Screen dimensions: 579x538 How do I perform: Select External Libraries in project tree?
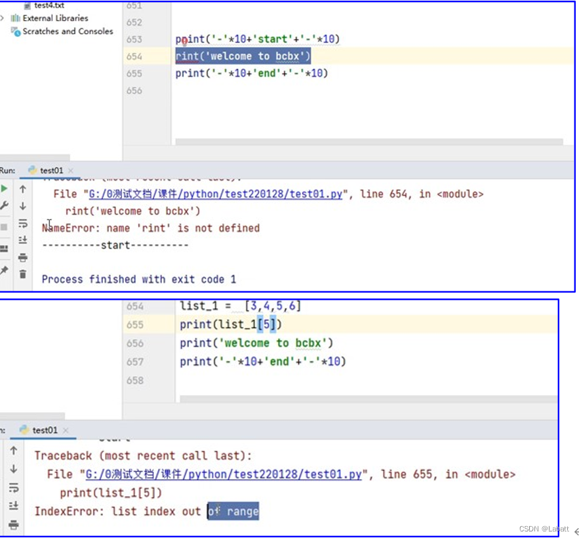[x=55, y=18]
